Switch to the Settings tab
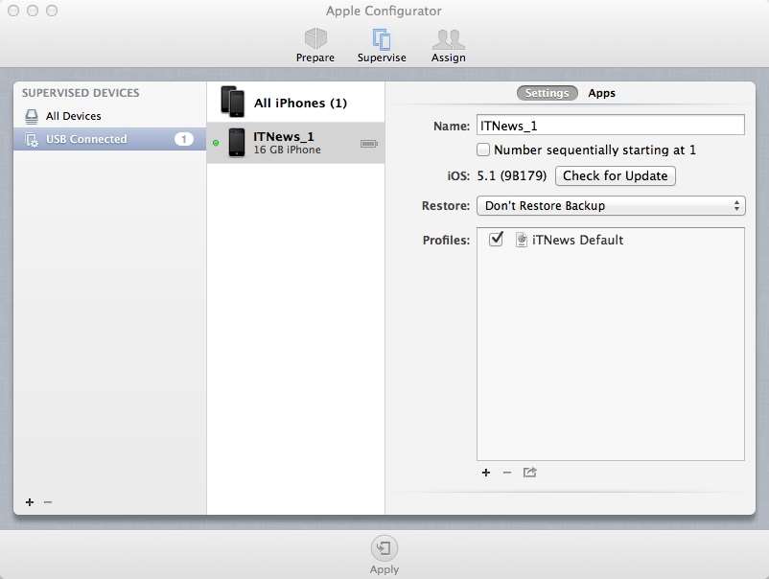The image size is (769, 579). 547,93
